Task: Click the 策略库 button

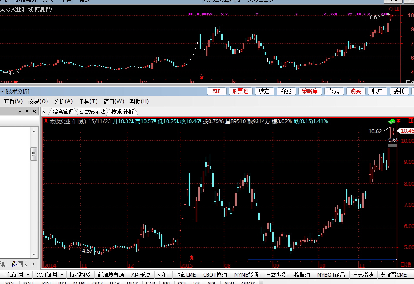Action: click(310, 91)
